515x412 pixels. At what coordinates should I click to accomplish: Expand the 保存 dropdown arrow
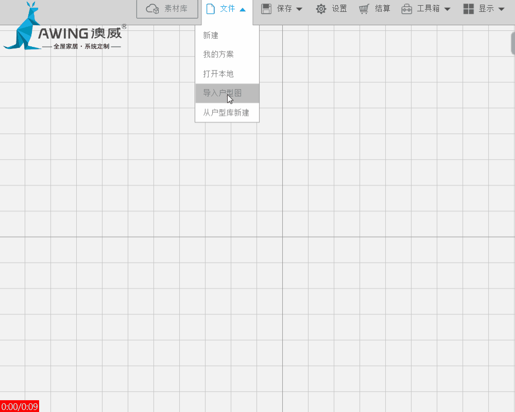coord(299,9)
